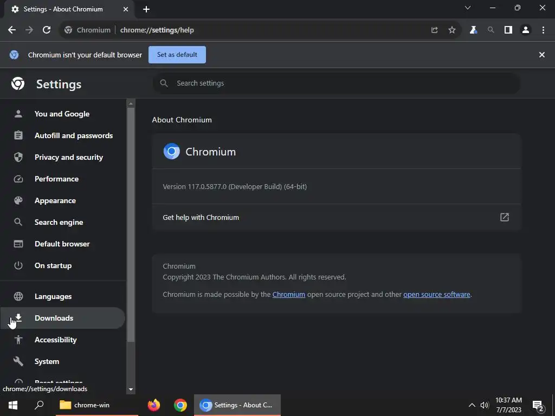
Task: Click the toolbar magnifier search icon
Action: click(x=491, y=30)
